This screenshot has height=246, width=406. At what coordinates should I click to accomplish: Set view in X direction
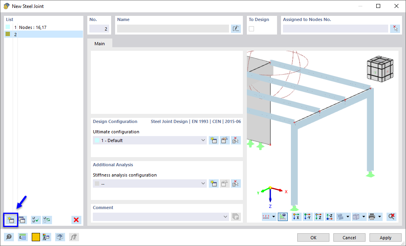pyautogui.click(x=296, y=217)
